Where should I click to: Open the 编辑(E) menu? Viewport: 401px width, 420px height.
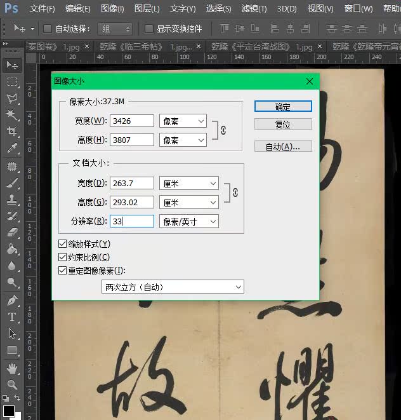click(78, 8)
